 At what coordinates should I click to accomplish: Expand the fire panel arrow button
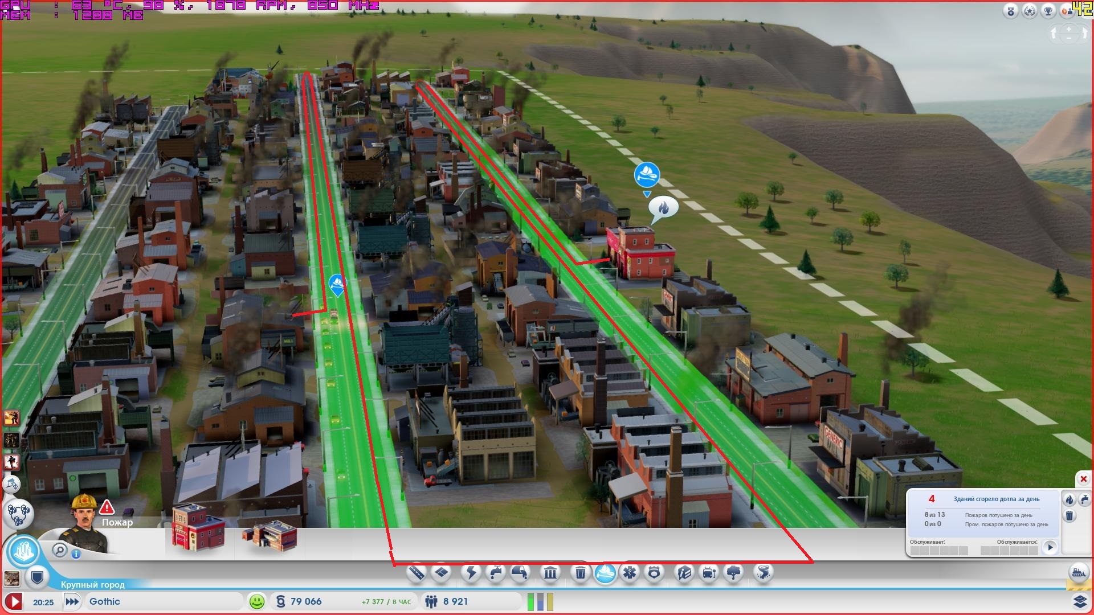[x=1050, y=547]
